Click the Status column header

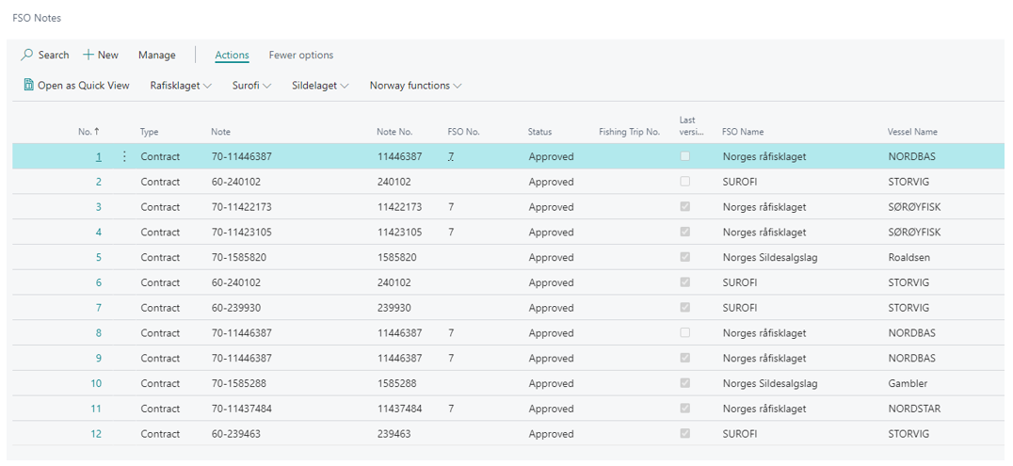click(539, 132)
